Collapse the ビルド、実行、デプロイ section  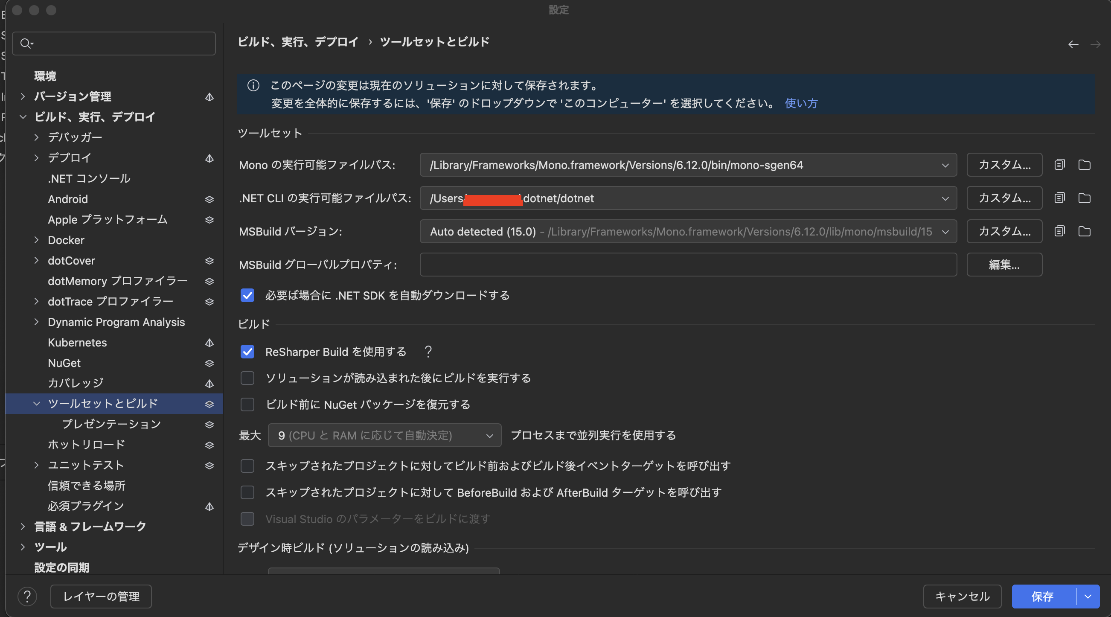23,117
